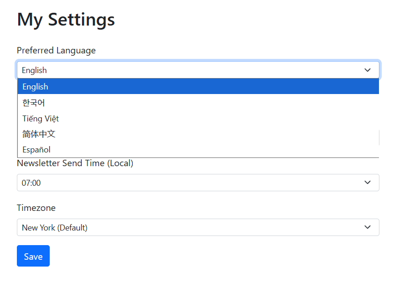Click the chevron arrow in the Timezone field

(x=368, y=227)
